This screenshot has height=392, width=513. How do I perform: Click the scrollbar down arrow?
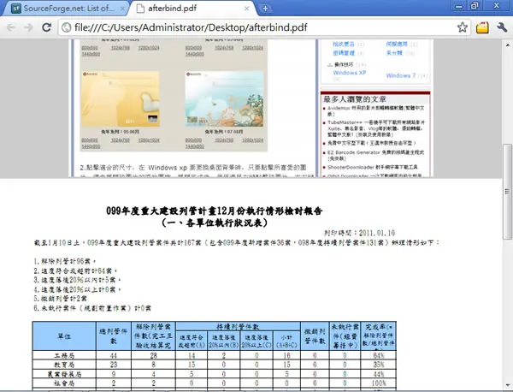click(507, 385)
